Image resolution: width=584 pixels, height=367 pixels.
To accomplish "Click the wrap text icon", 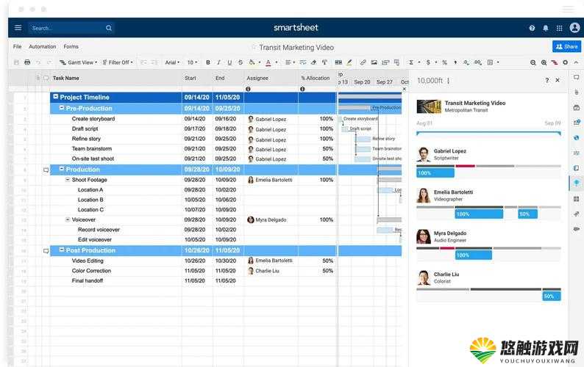I will (x=303, y=62).
